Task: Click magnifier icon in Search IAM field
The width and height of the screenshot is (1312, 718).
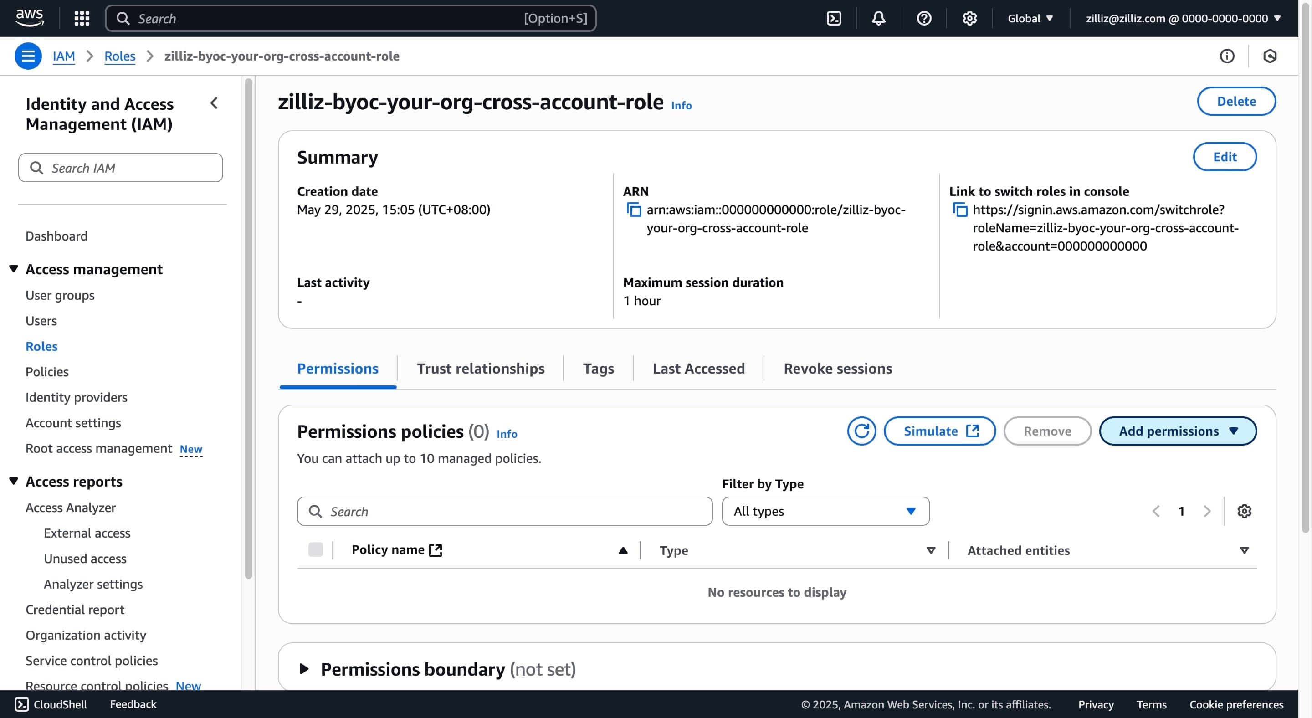Action: point(36,168)
